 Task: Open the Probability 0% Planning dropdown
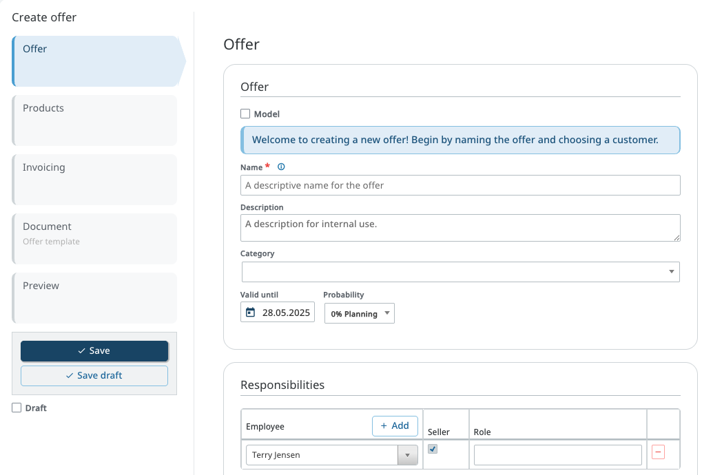360,313
